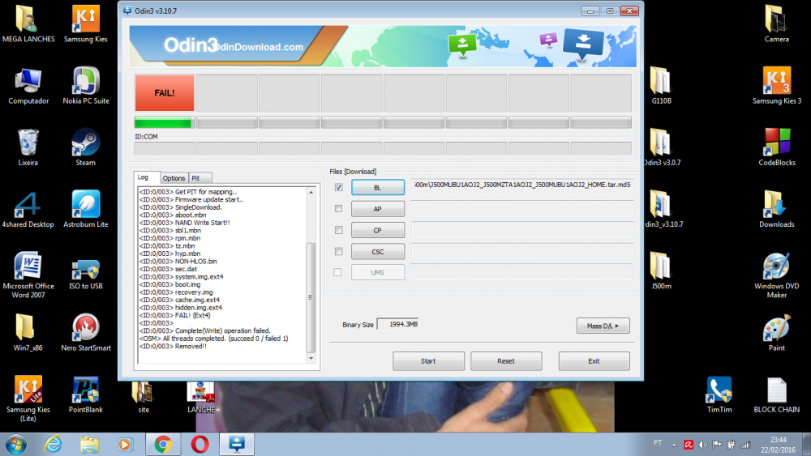Click the AP file browse button
811x456 pixels.
tap(378, 209)
